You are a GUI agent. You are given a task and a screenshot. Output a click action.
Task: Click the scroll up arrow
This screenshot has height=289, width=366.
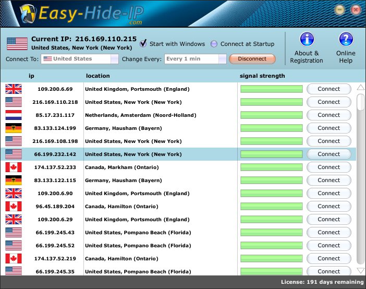coord(361,88)
